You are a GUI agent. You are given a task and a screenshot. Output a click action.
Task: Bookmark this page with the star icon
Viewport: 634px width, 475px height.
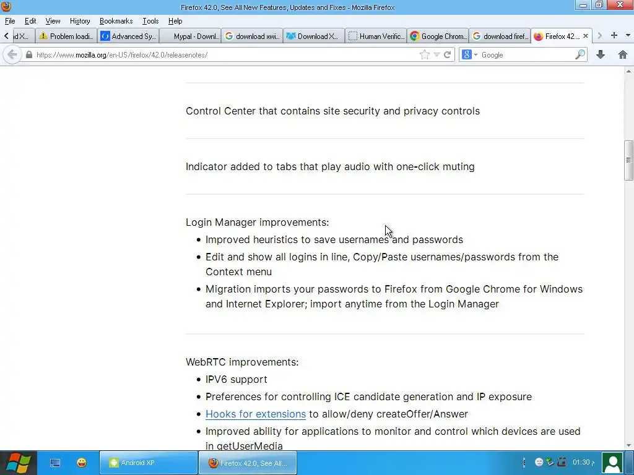[425, 54]
